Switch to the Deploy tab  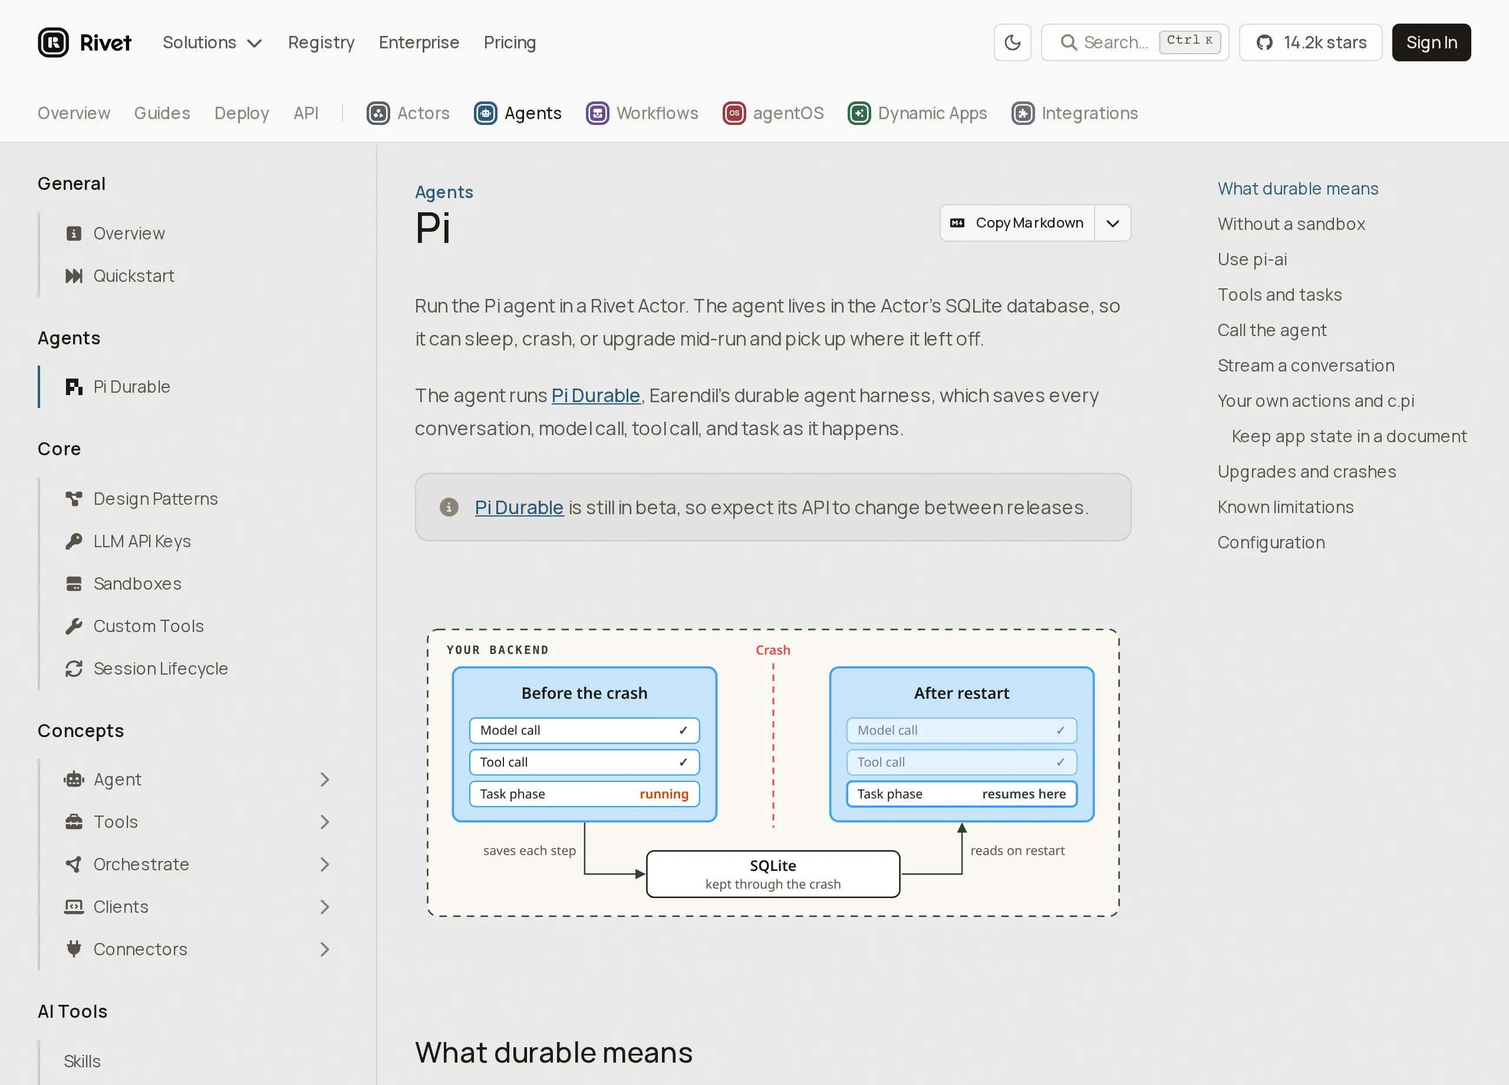click(242, 113)
